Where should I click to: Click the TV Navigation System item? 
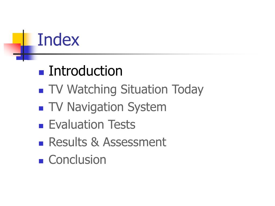tap(107, 107)
